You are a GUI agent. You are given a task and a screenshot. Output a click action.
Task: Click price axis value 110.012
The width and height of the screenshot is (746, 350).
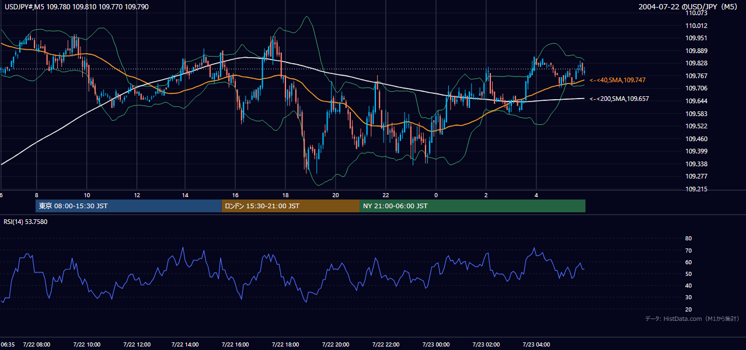tap(697, 26)
